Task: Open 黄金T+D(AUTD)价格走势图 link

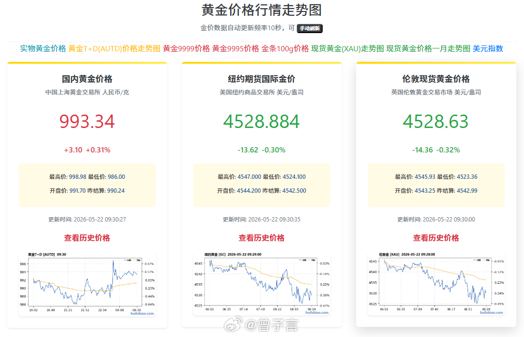Action: 114,48
